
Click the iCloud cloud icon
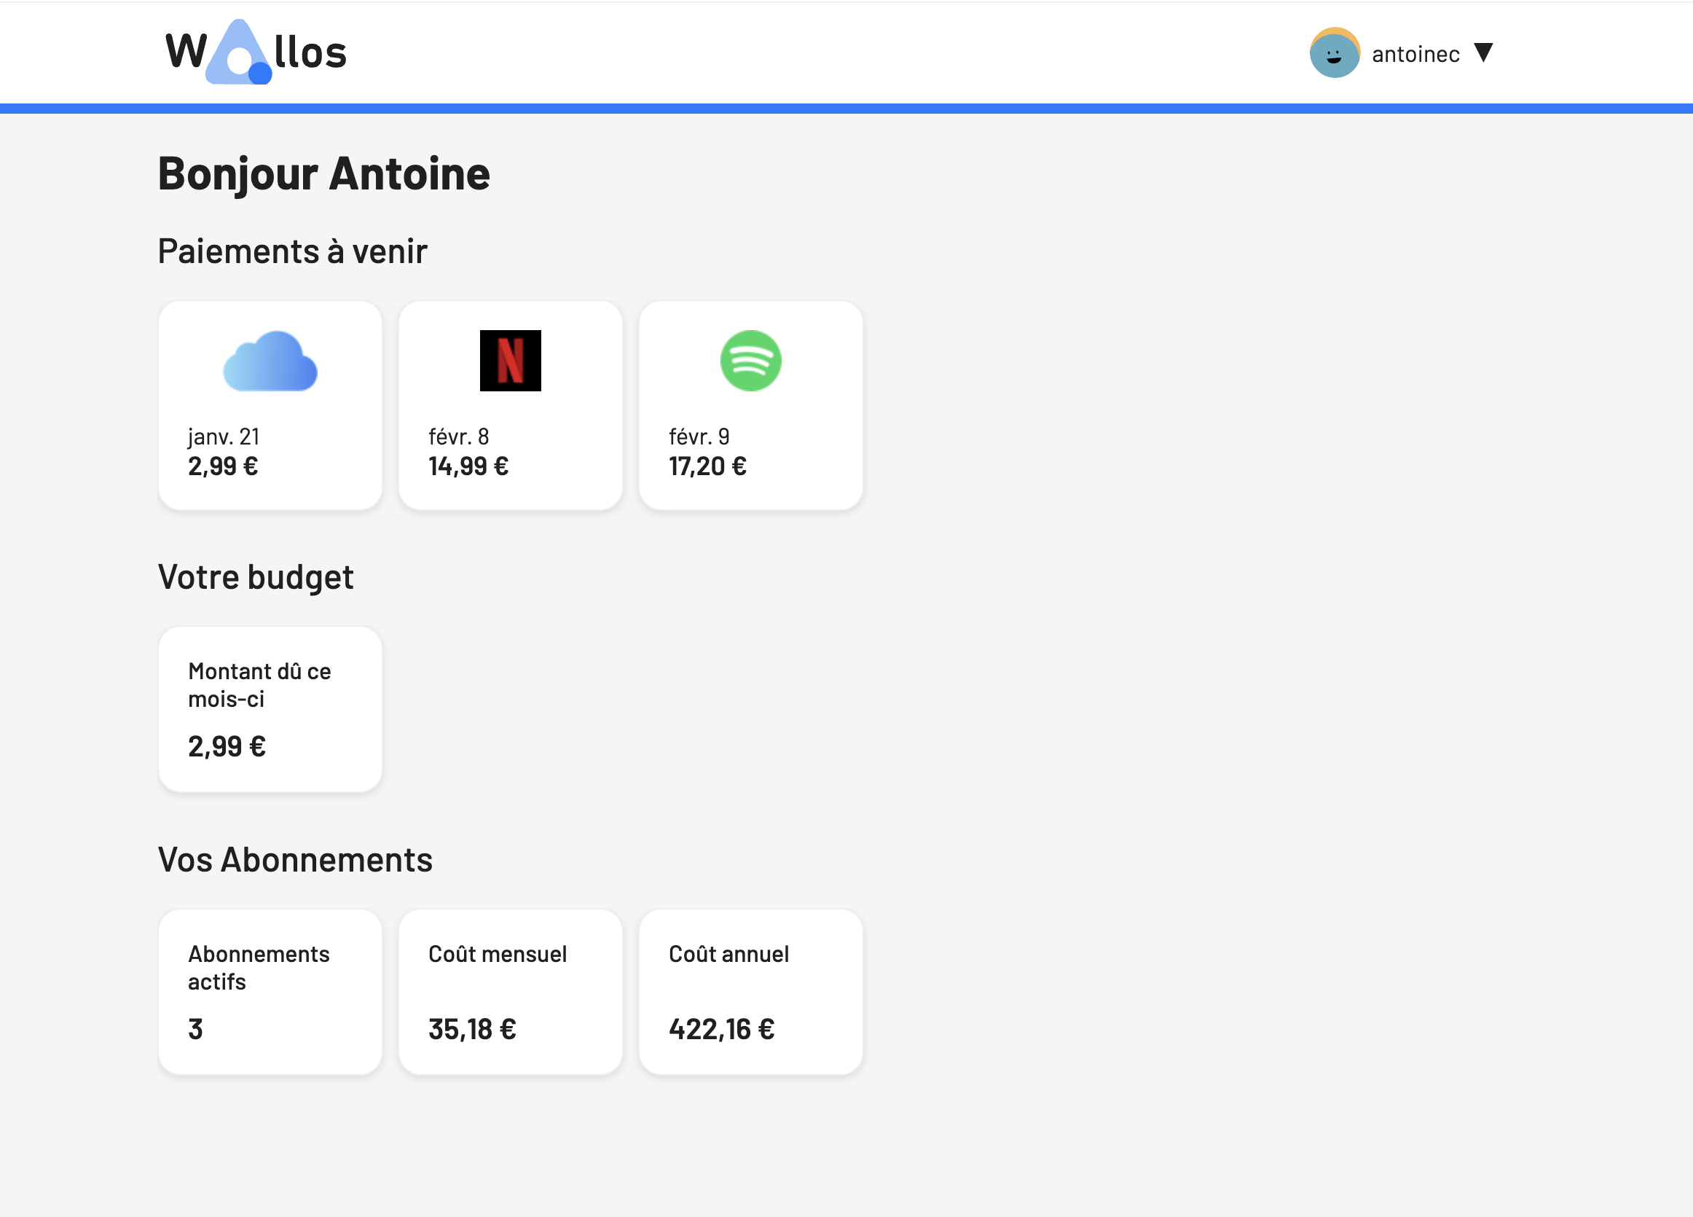[x=270, y=361]
